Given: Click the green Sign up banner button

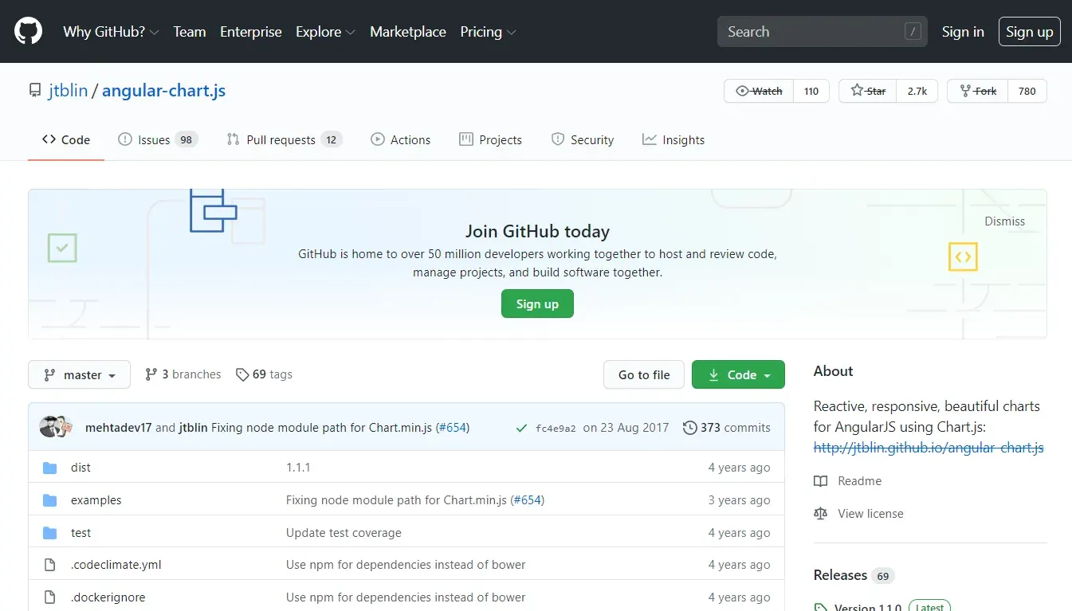Looking at the screenshot, I should click(537, 304).
